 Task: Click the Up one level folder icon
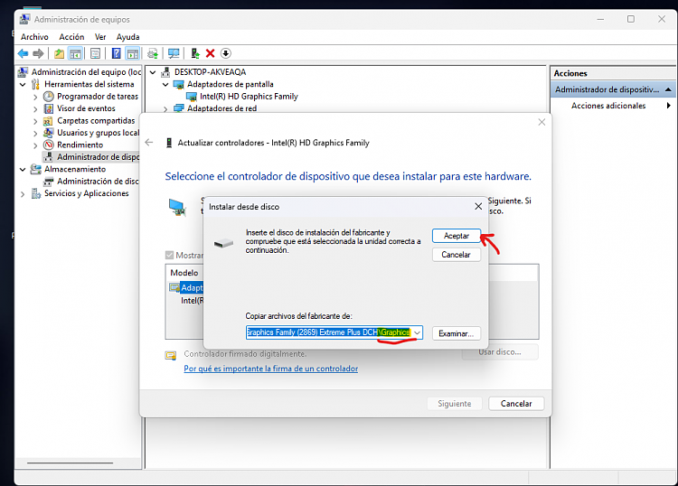(60, 53)
